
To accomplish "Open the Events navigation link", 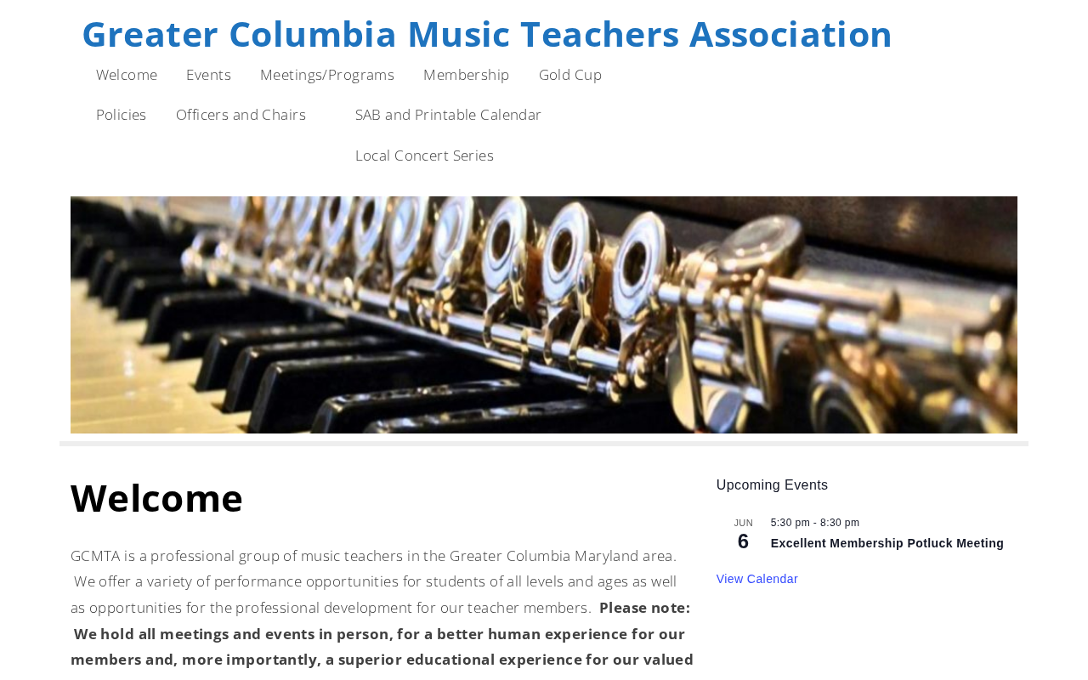I will [x=208, y=75].
